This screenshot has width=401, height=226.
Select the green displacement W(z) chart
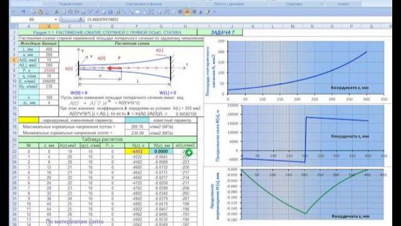298,196
